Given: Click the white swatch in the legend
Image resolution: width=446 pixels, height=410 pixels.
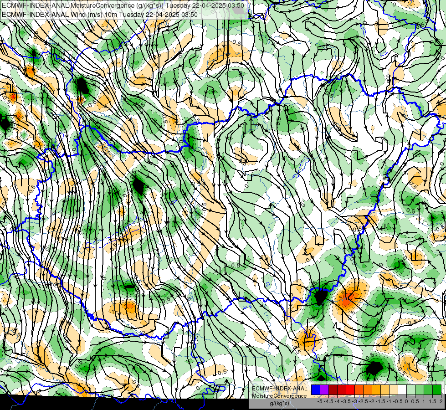Looking at the screenshot, I should coord(402,389).
